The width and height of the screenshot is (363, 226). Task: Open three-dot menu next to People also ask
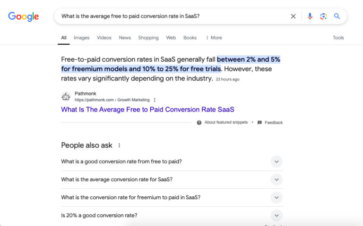pos(119,145)
